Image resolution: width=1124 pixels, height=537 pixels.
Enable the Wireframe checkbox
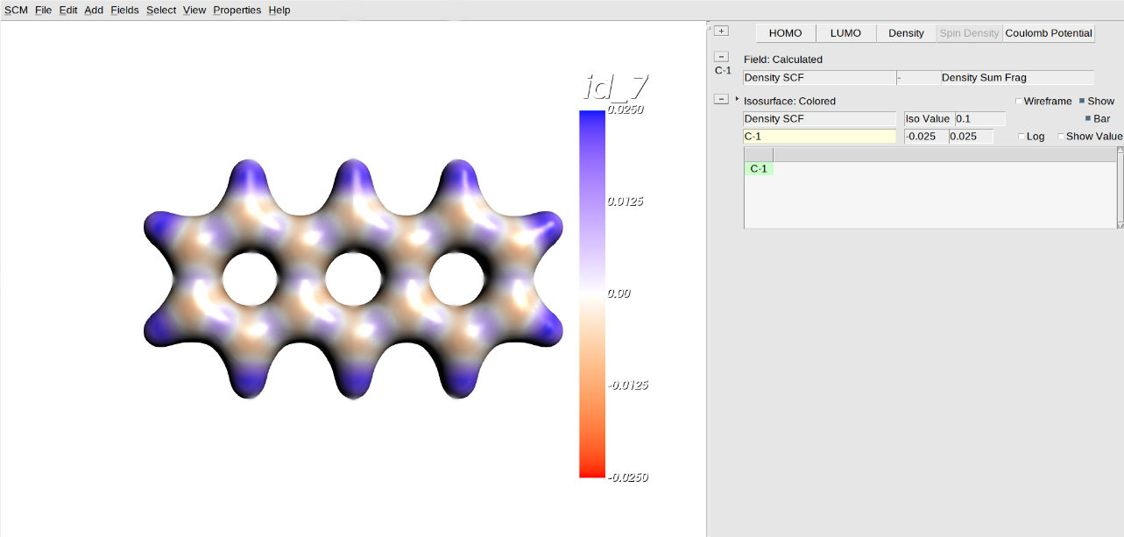[x=1019, y=101]
